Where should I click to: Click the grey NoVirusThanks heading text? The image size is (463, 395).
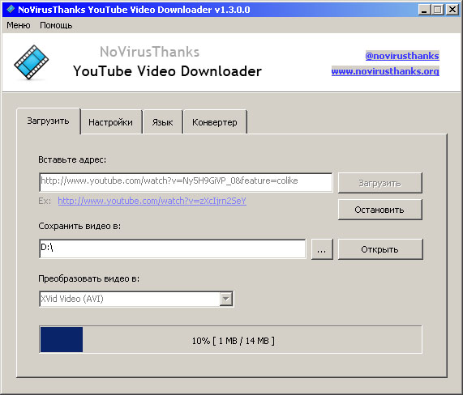pyautogui.click(x=150, y=52)
